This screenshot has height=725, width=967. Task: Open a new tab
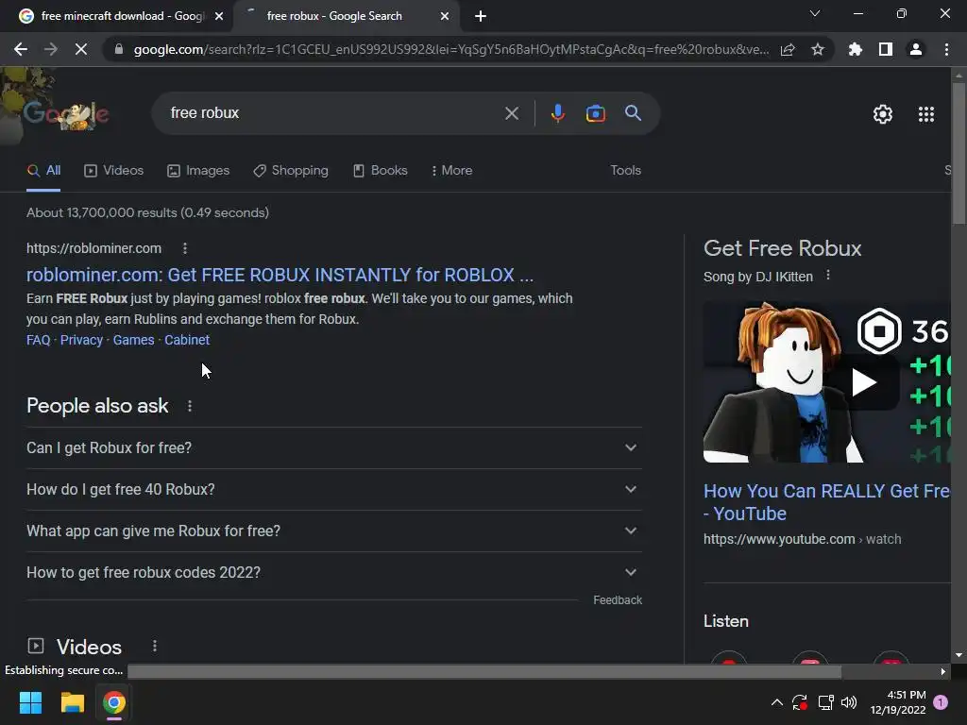point(481,16)
